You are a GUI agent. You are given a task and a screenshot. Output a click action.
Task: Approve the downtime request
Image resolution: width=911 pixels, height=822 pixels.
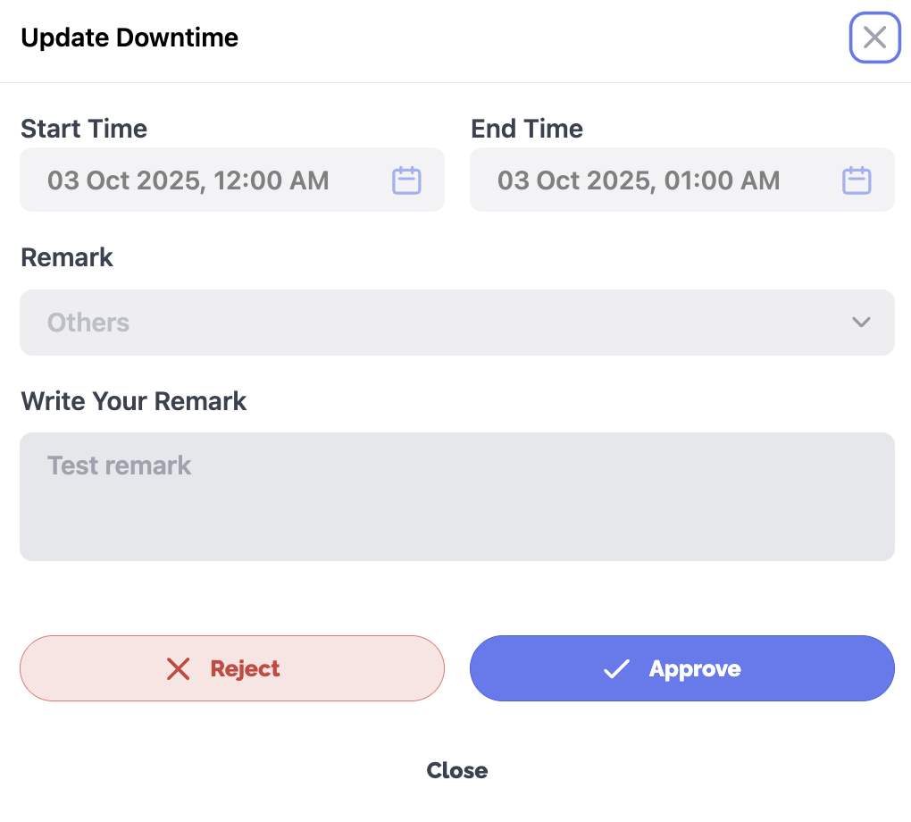click(x=682, y=668)
